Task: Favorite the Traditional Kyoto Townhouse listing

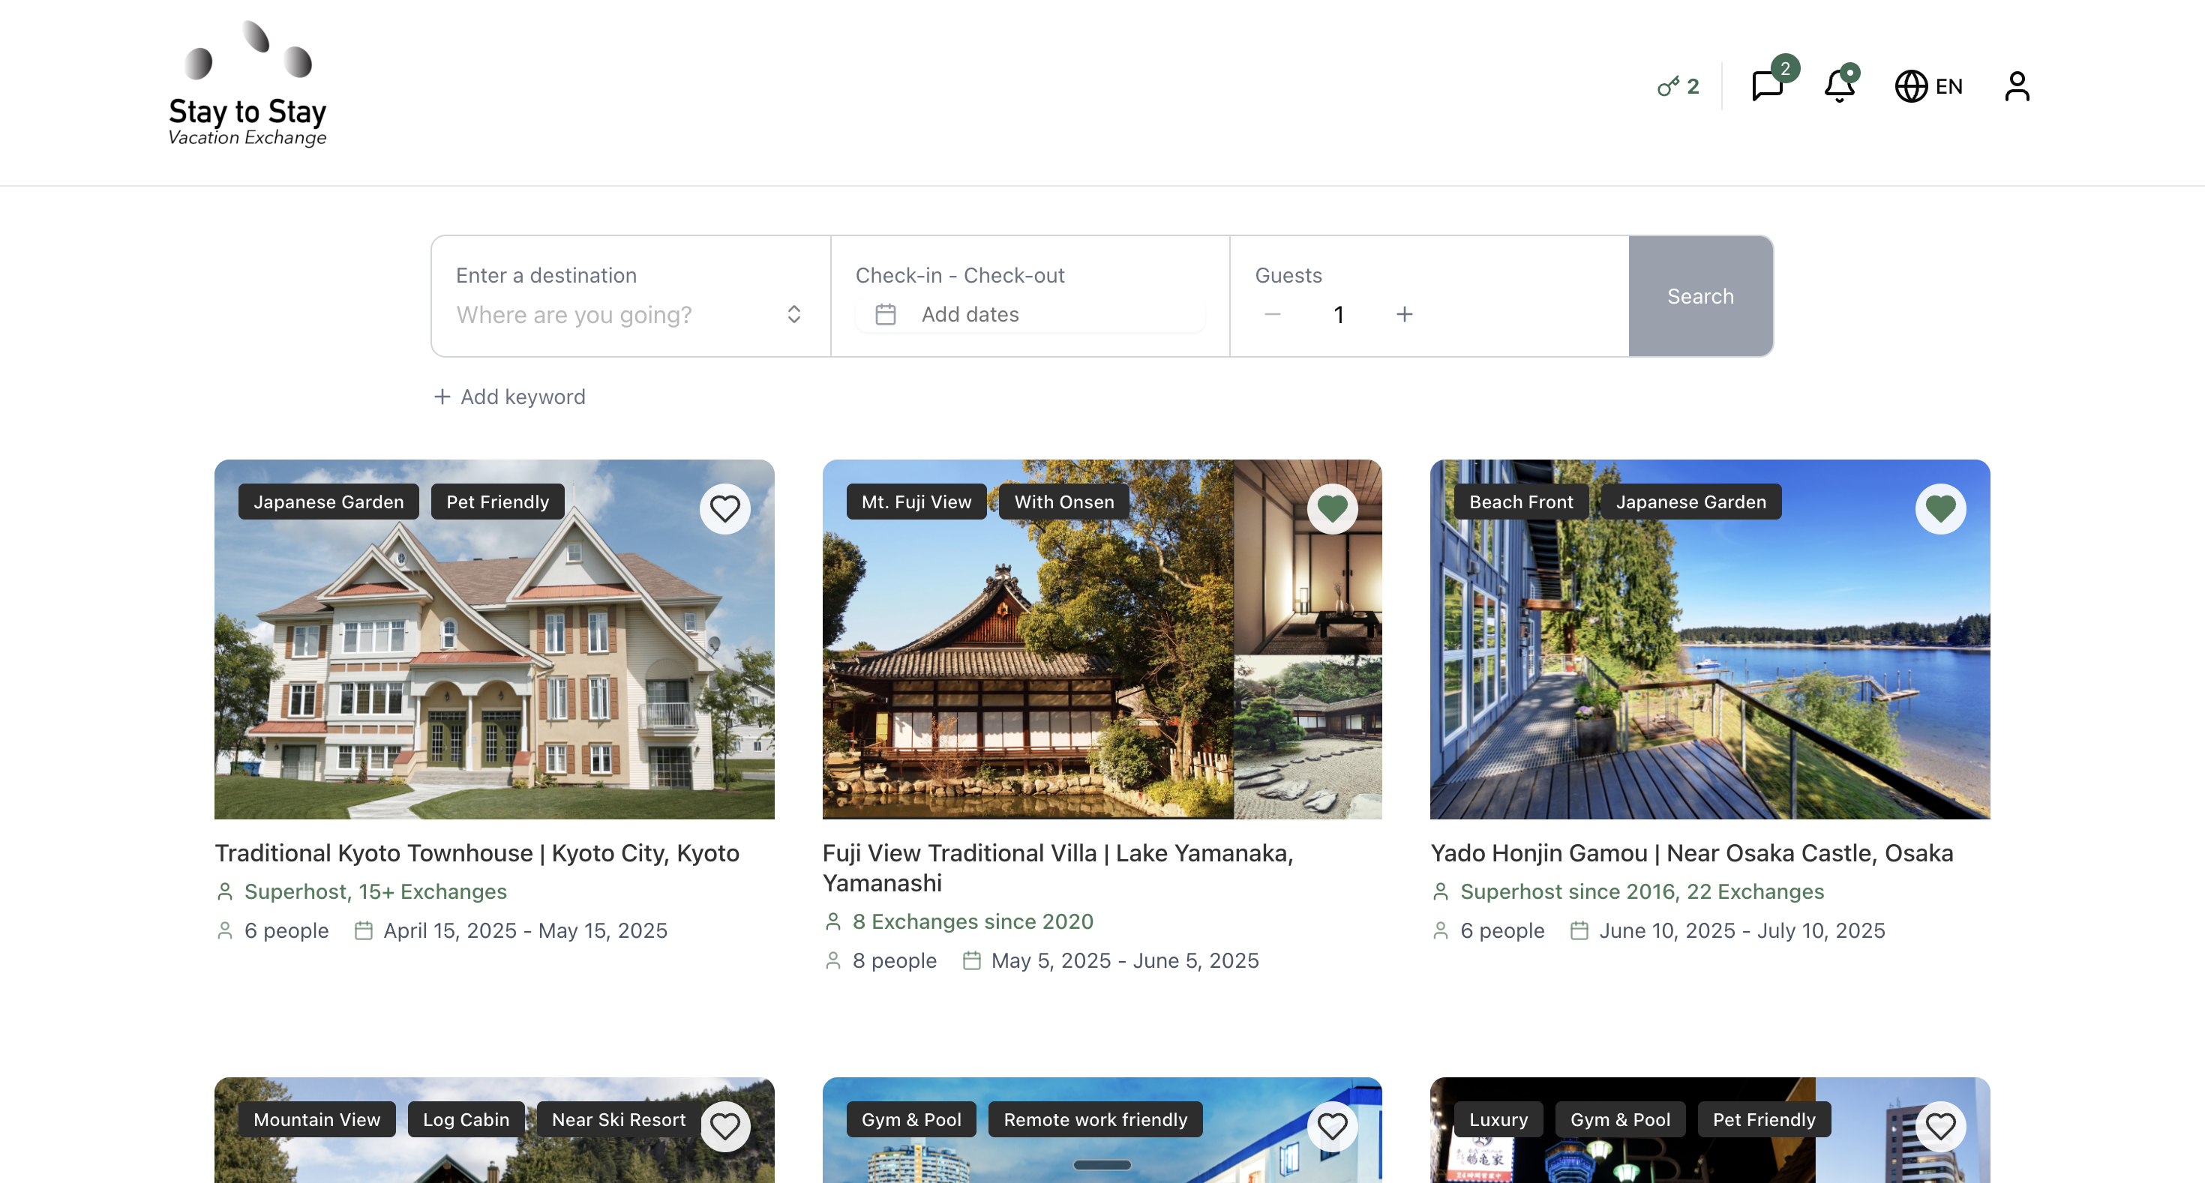Action: click(724, 509)
